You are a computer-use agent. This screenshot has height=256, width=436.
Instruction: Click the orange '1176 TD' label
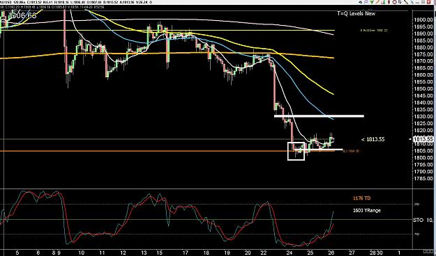(362, 198)
